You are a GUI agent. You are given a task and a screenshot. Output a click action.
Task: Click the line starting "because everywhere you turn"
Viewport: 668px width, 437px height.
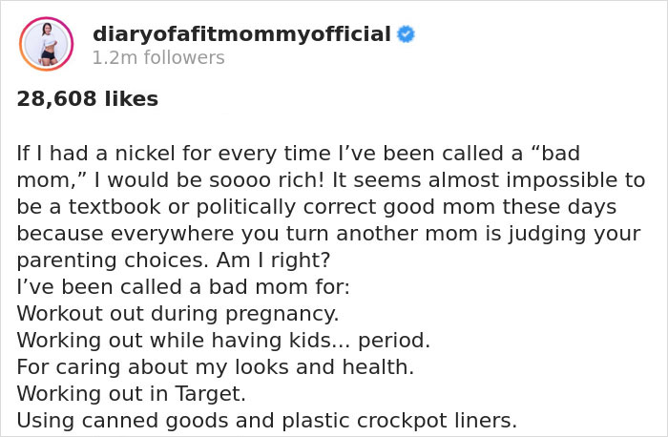[328, 234]
